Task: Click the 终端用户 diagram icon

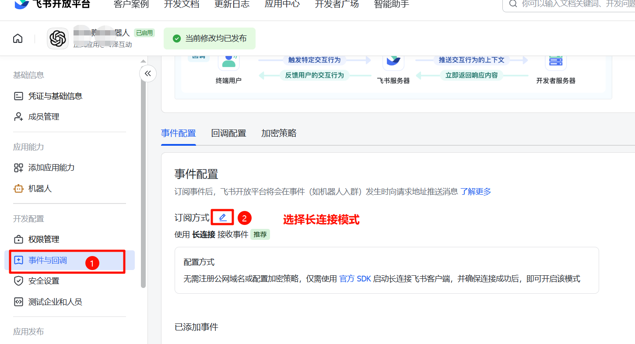Action: [x=229, y=61]
